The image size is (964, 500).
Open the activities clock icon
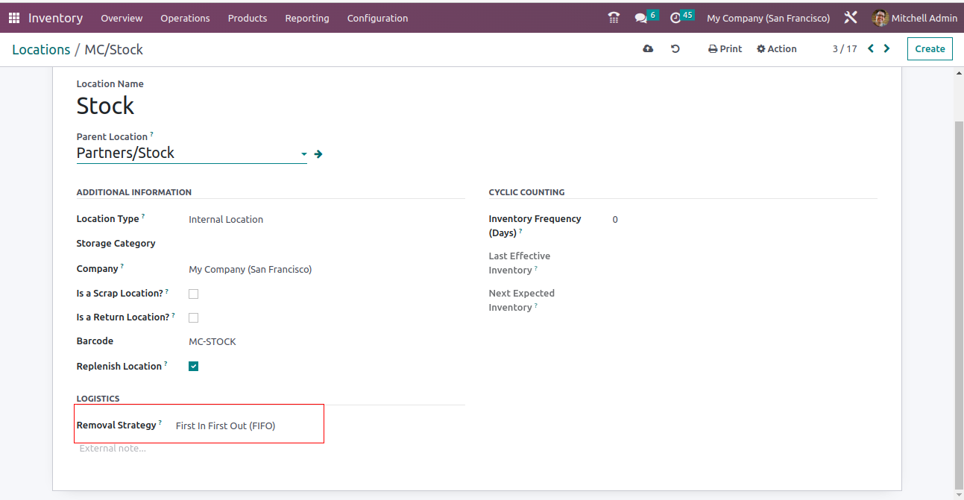click(676, 18)
